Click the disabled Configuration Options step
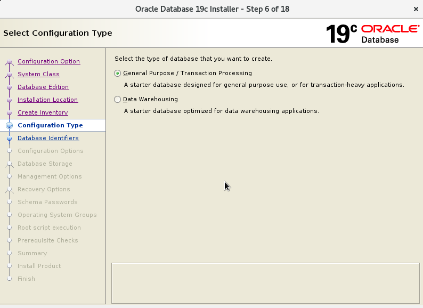 (51, 151)
